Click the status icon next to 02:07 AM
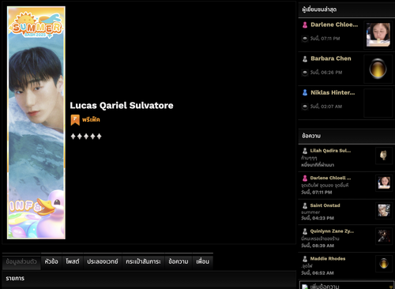The height and width of the screenshot is (289, 395). (305, 107)
